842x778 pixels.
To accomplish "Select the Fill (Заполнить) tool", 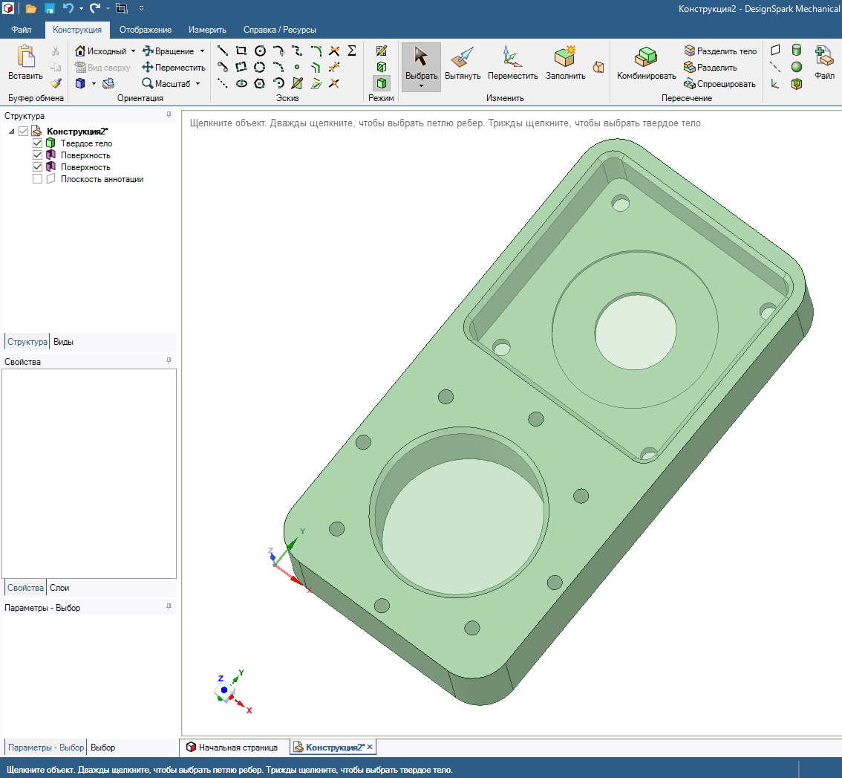I will 566,62.
